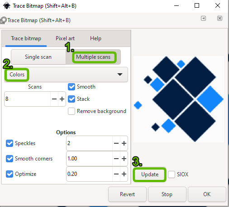The height and width of the screenshot is (207, 229).
Task: Close the Trace Bitmap dock panel
Action: tap(219, 19)
